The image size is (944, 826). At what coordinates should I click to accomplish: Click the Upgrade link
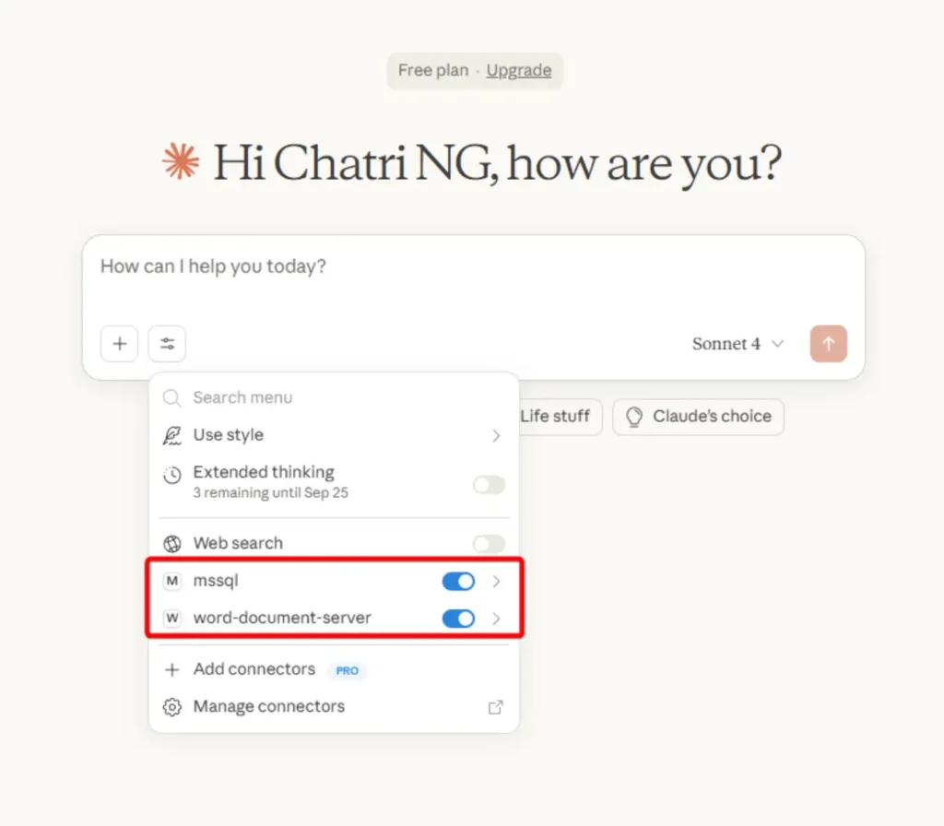click(x=519, y=70)
